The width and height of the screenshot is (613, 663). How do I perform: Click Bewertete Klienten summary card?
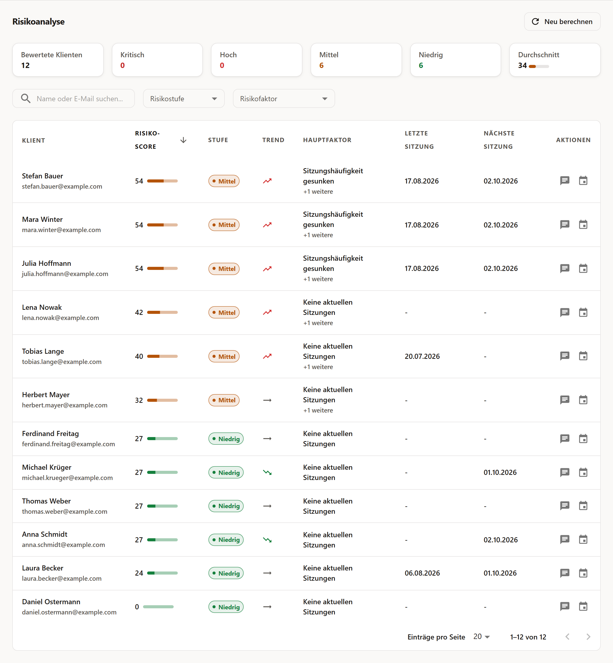tap(58, 60)
